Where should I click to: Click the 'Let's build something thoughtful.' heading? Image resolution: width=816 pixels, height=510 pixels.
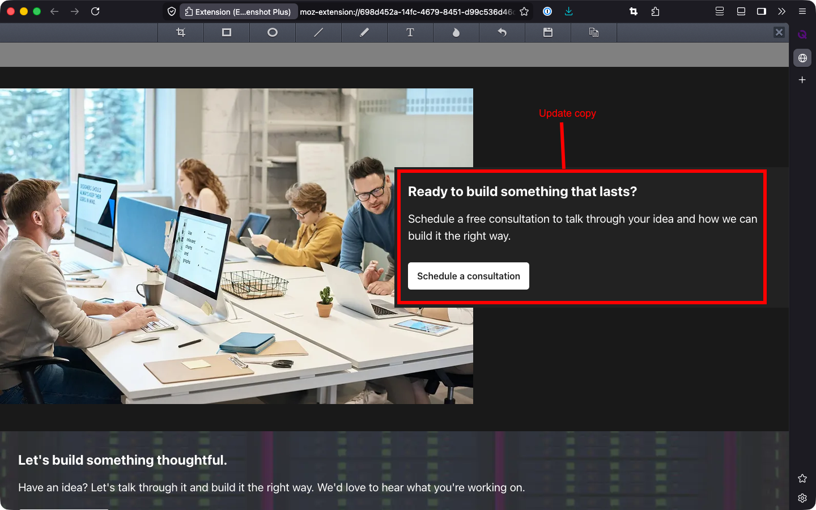click(x=122, y=460)
